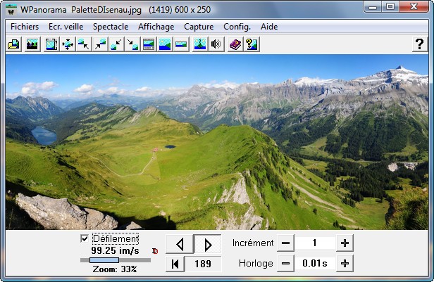Click the question mark image info icon
The image size is (434, 282).
[252, 44]
